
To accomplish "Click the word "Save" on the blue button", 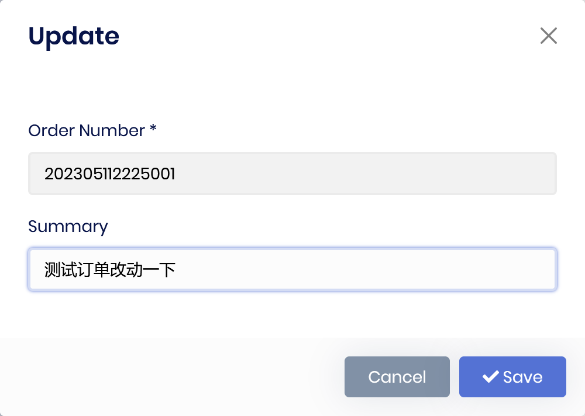I will [x=523, y=377].
